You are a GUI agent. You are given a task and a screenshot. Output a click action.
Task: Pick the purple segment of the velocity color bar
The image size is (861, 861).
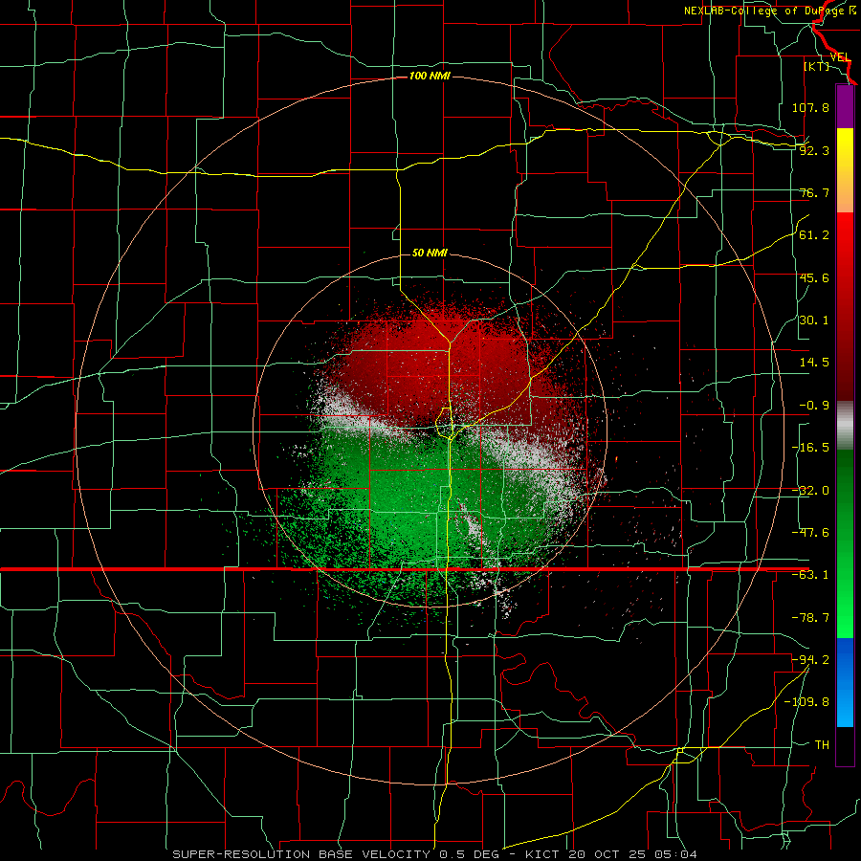click(x=845, y=106)
